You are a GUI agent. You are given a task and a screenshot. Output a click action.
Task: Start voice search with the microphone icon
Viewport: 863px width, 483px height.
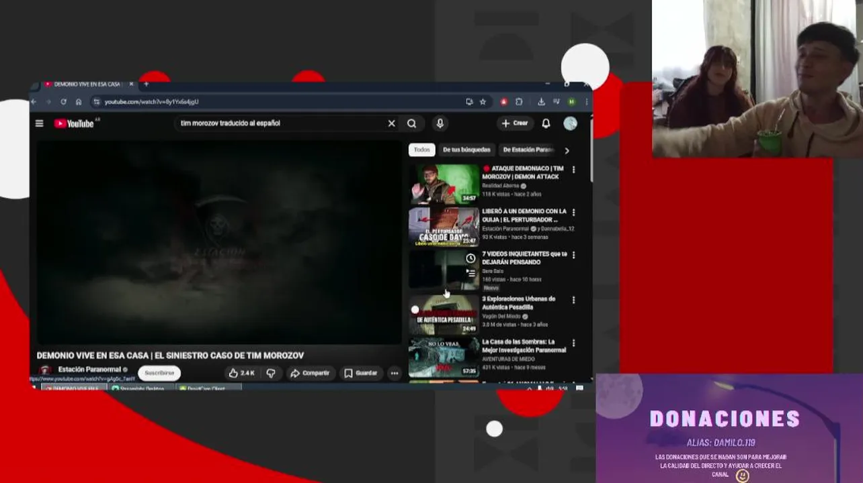(440, 123)
